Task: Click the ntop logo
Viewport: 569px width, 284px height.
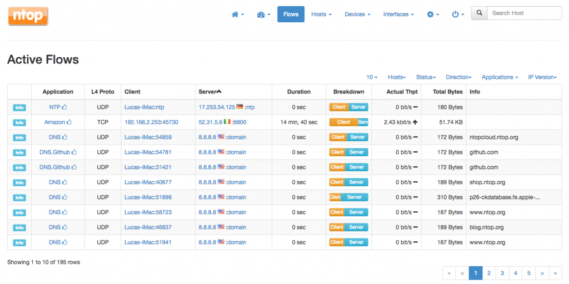Action: coord(28,16)
